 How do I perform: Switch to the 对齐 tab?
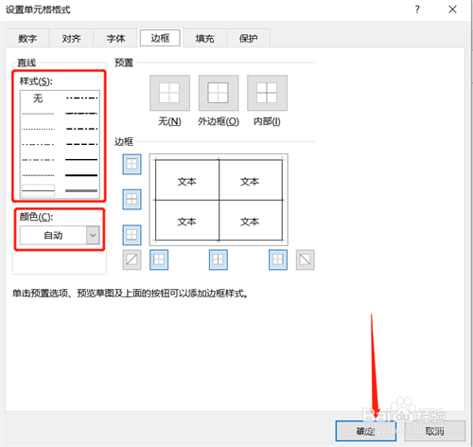(71, 39)
